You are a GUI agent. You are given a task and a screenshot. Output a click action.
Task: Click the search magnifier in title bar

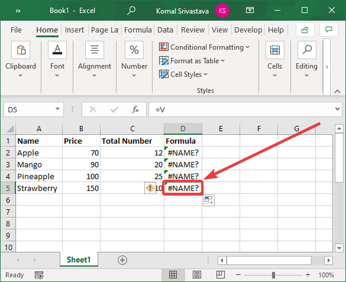(x=131, y=10)
